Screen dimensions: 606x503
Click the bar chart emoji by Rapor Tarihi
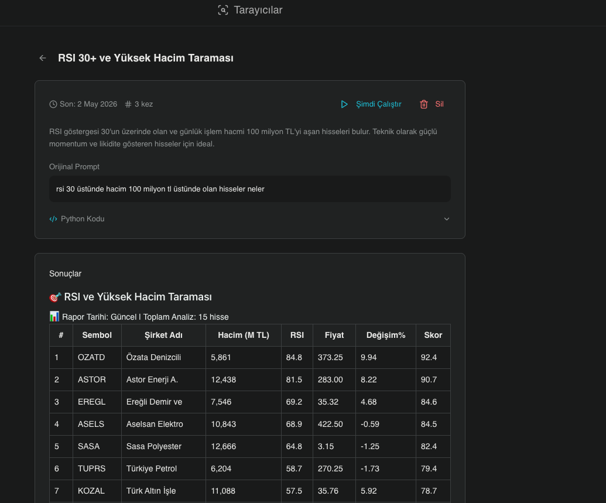[x=54, y=317]
